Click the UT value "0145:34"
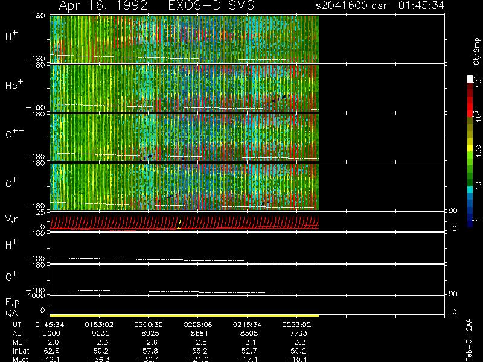Viewport: 483px width, 362px height. (50, 325)
